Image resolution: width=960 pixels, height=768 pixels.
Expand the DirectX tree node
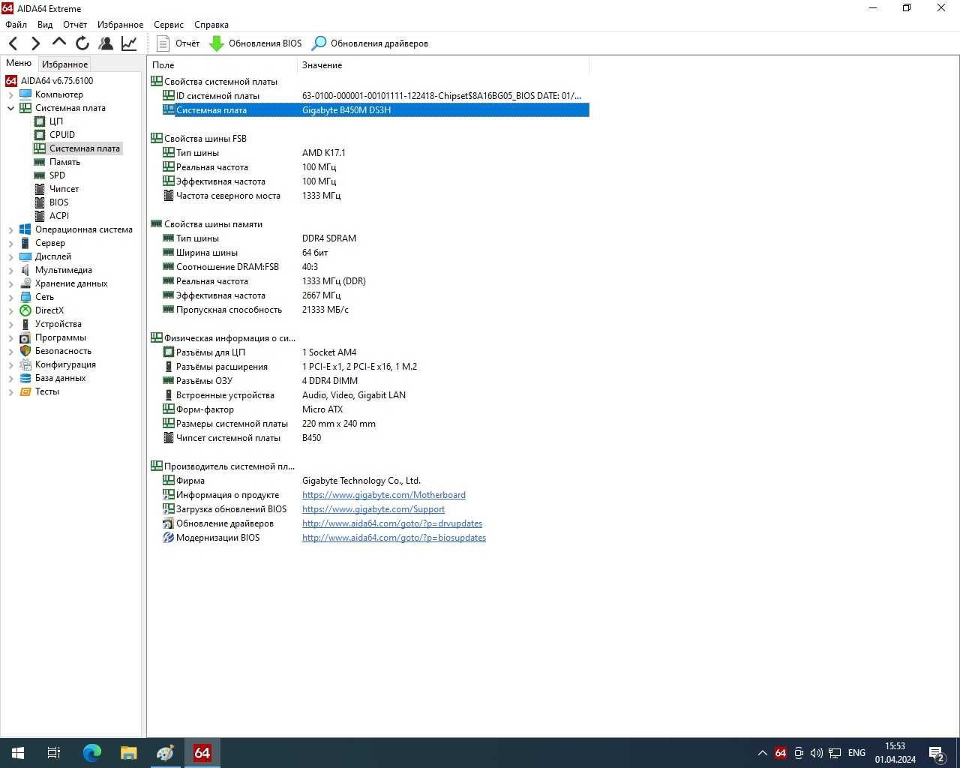coord(11,310)
